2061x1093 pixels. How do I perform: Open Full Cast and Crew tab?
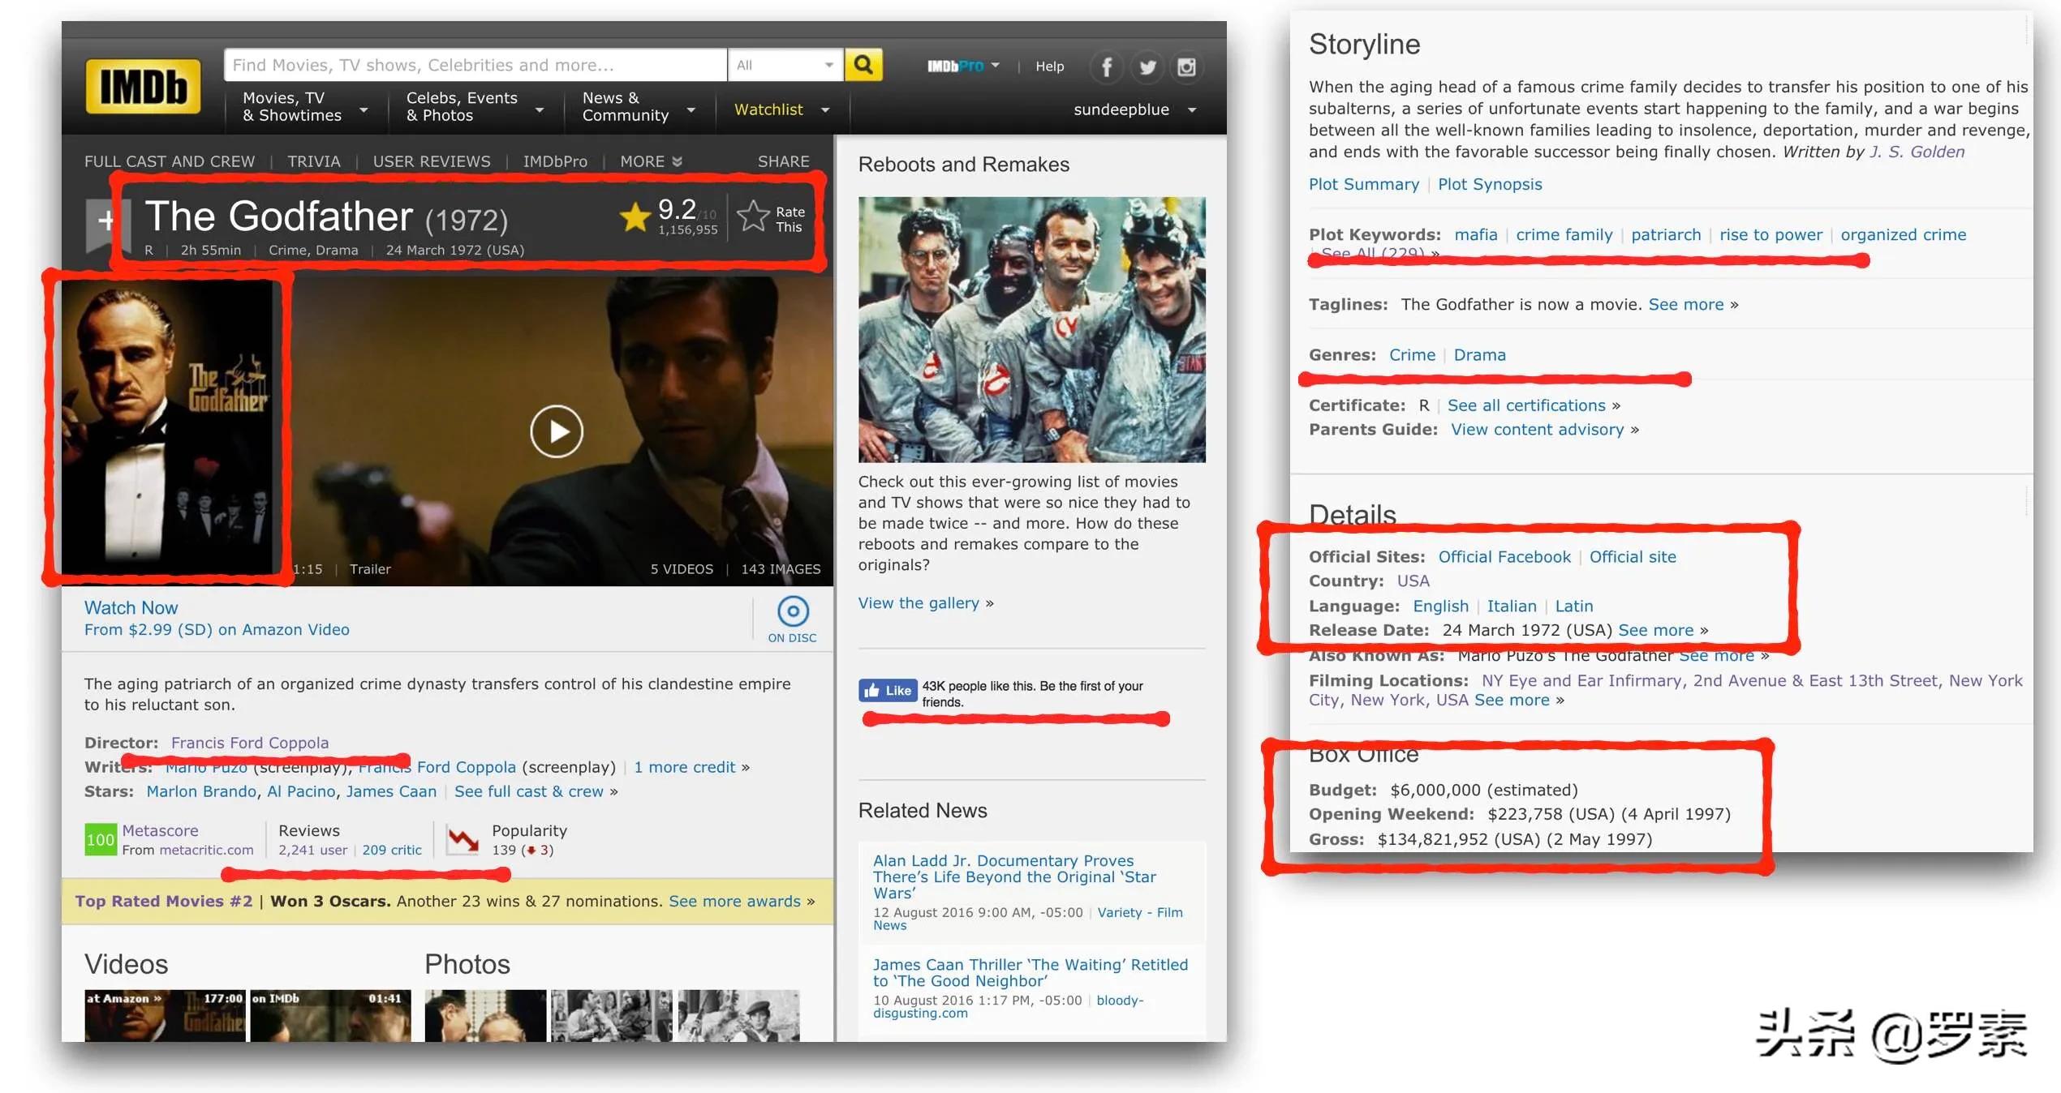point(170,161)
